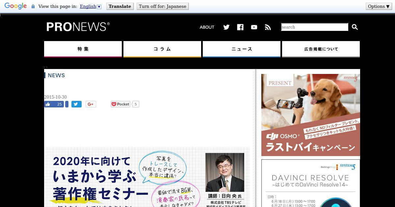Open the Facebook icon in header

(x=240, y=27)
